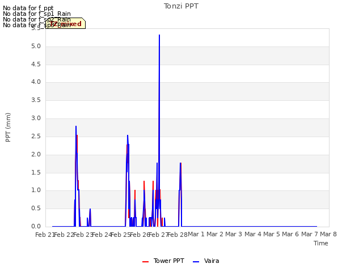Image resolution: width=363 pixels, height=272 pixels.
Task: Click the Mar 8 x-axis tick label
Action: coord(328,234)
